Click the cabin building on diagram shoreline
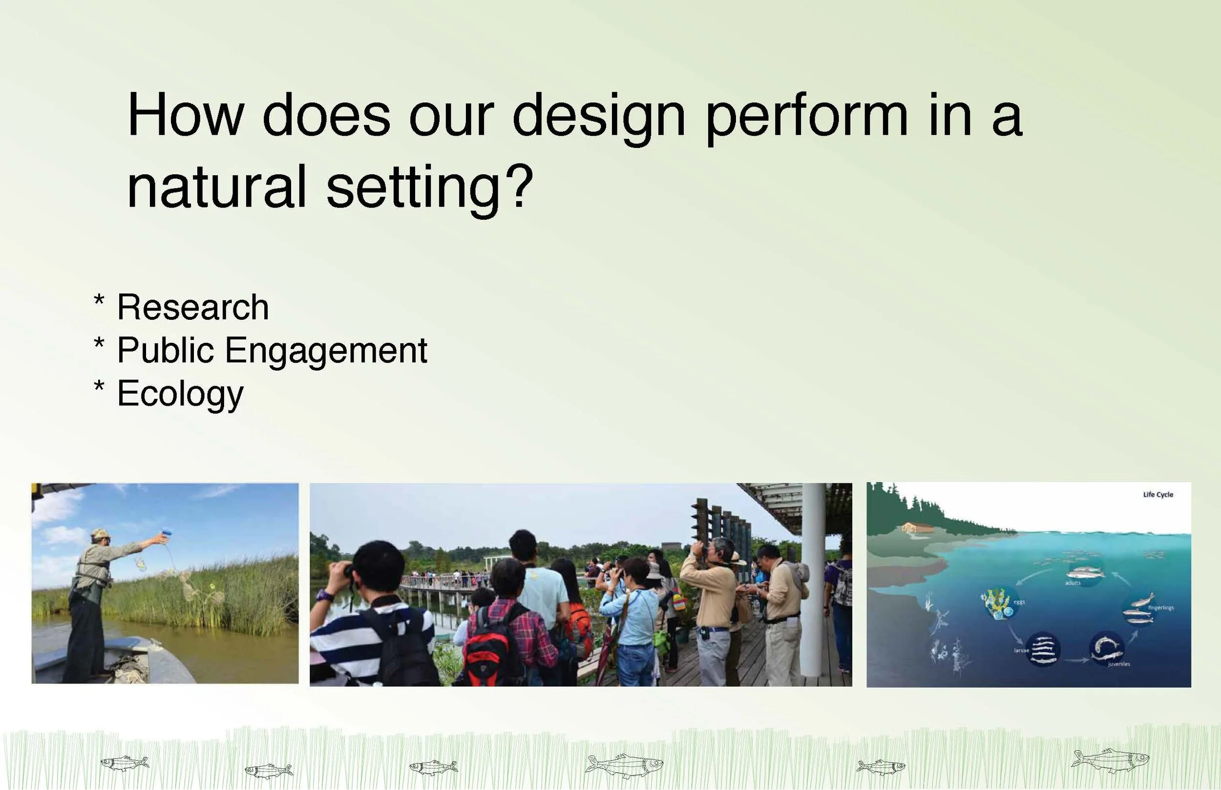 [x=916, y=527]
